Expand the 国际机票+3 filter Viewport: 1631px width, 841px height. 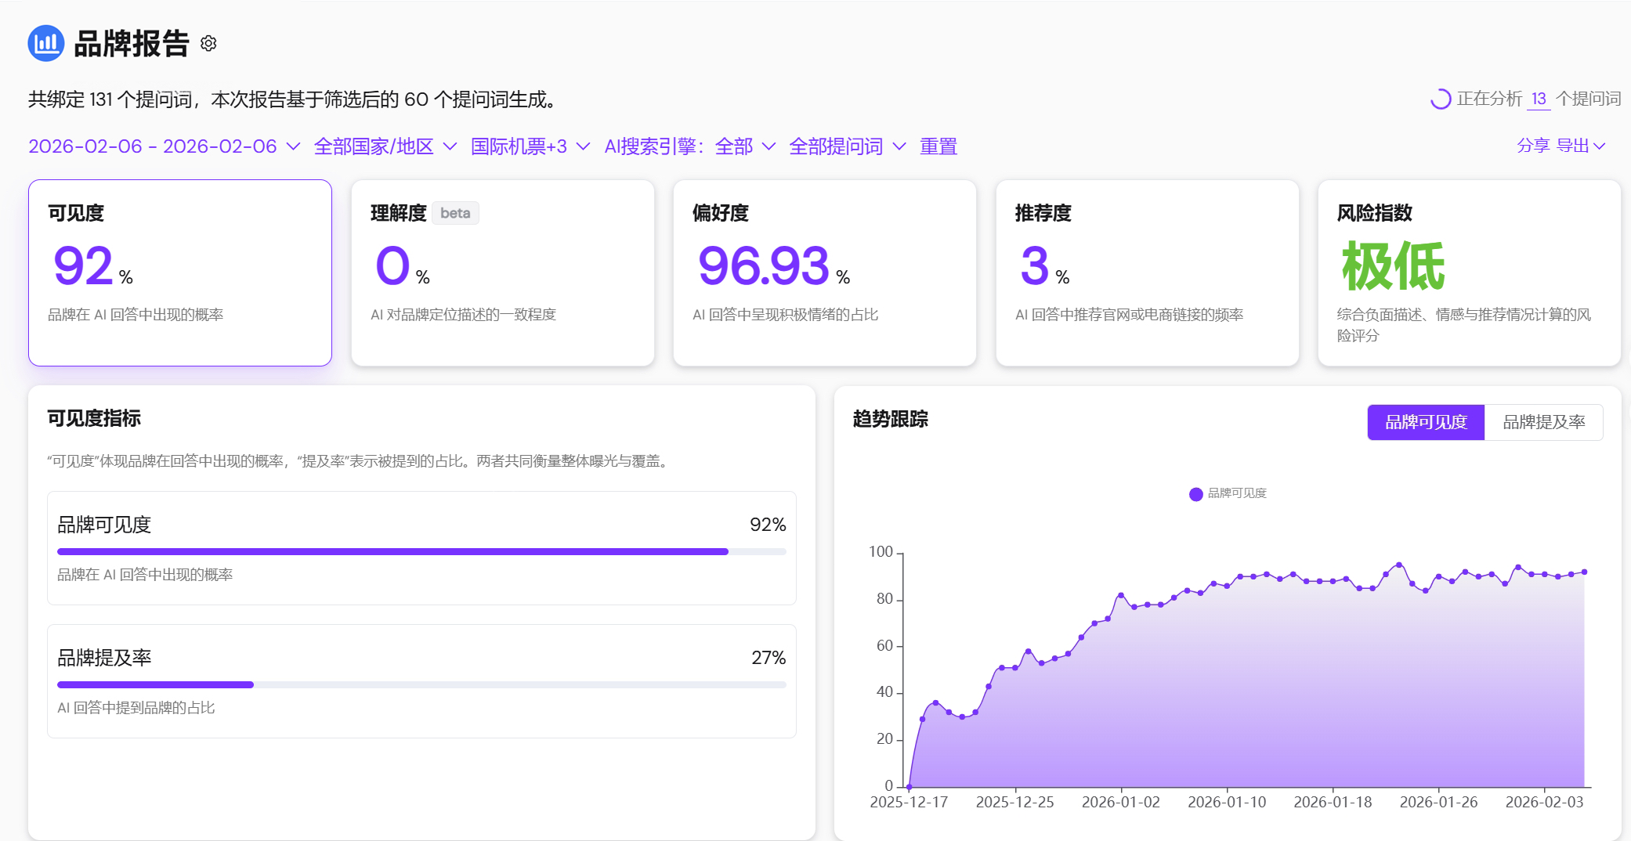click(x=530, y=146)
